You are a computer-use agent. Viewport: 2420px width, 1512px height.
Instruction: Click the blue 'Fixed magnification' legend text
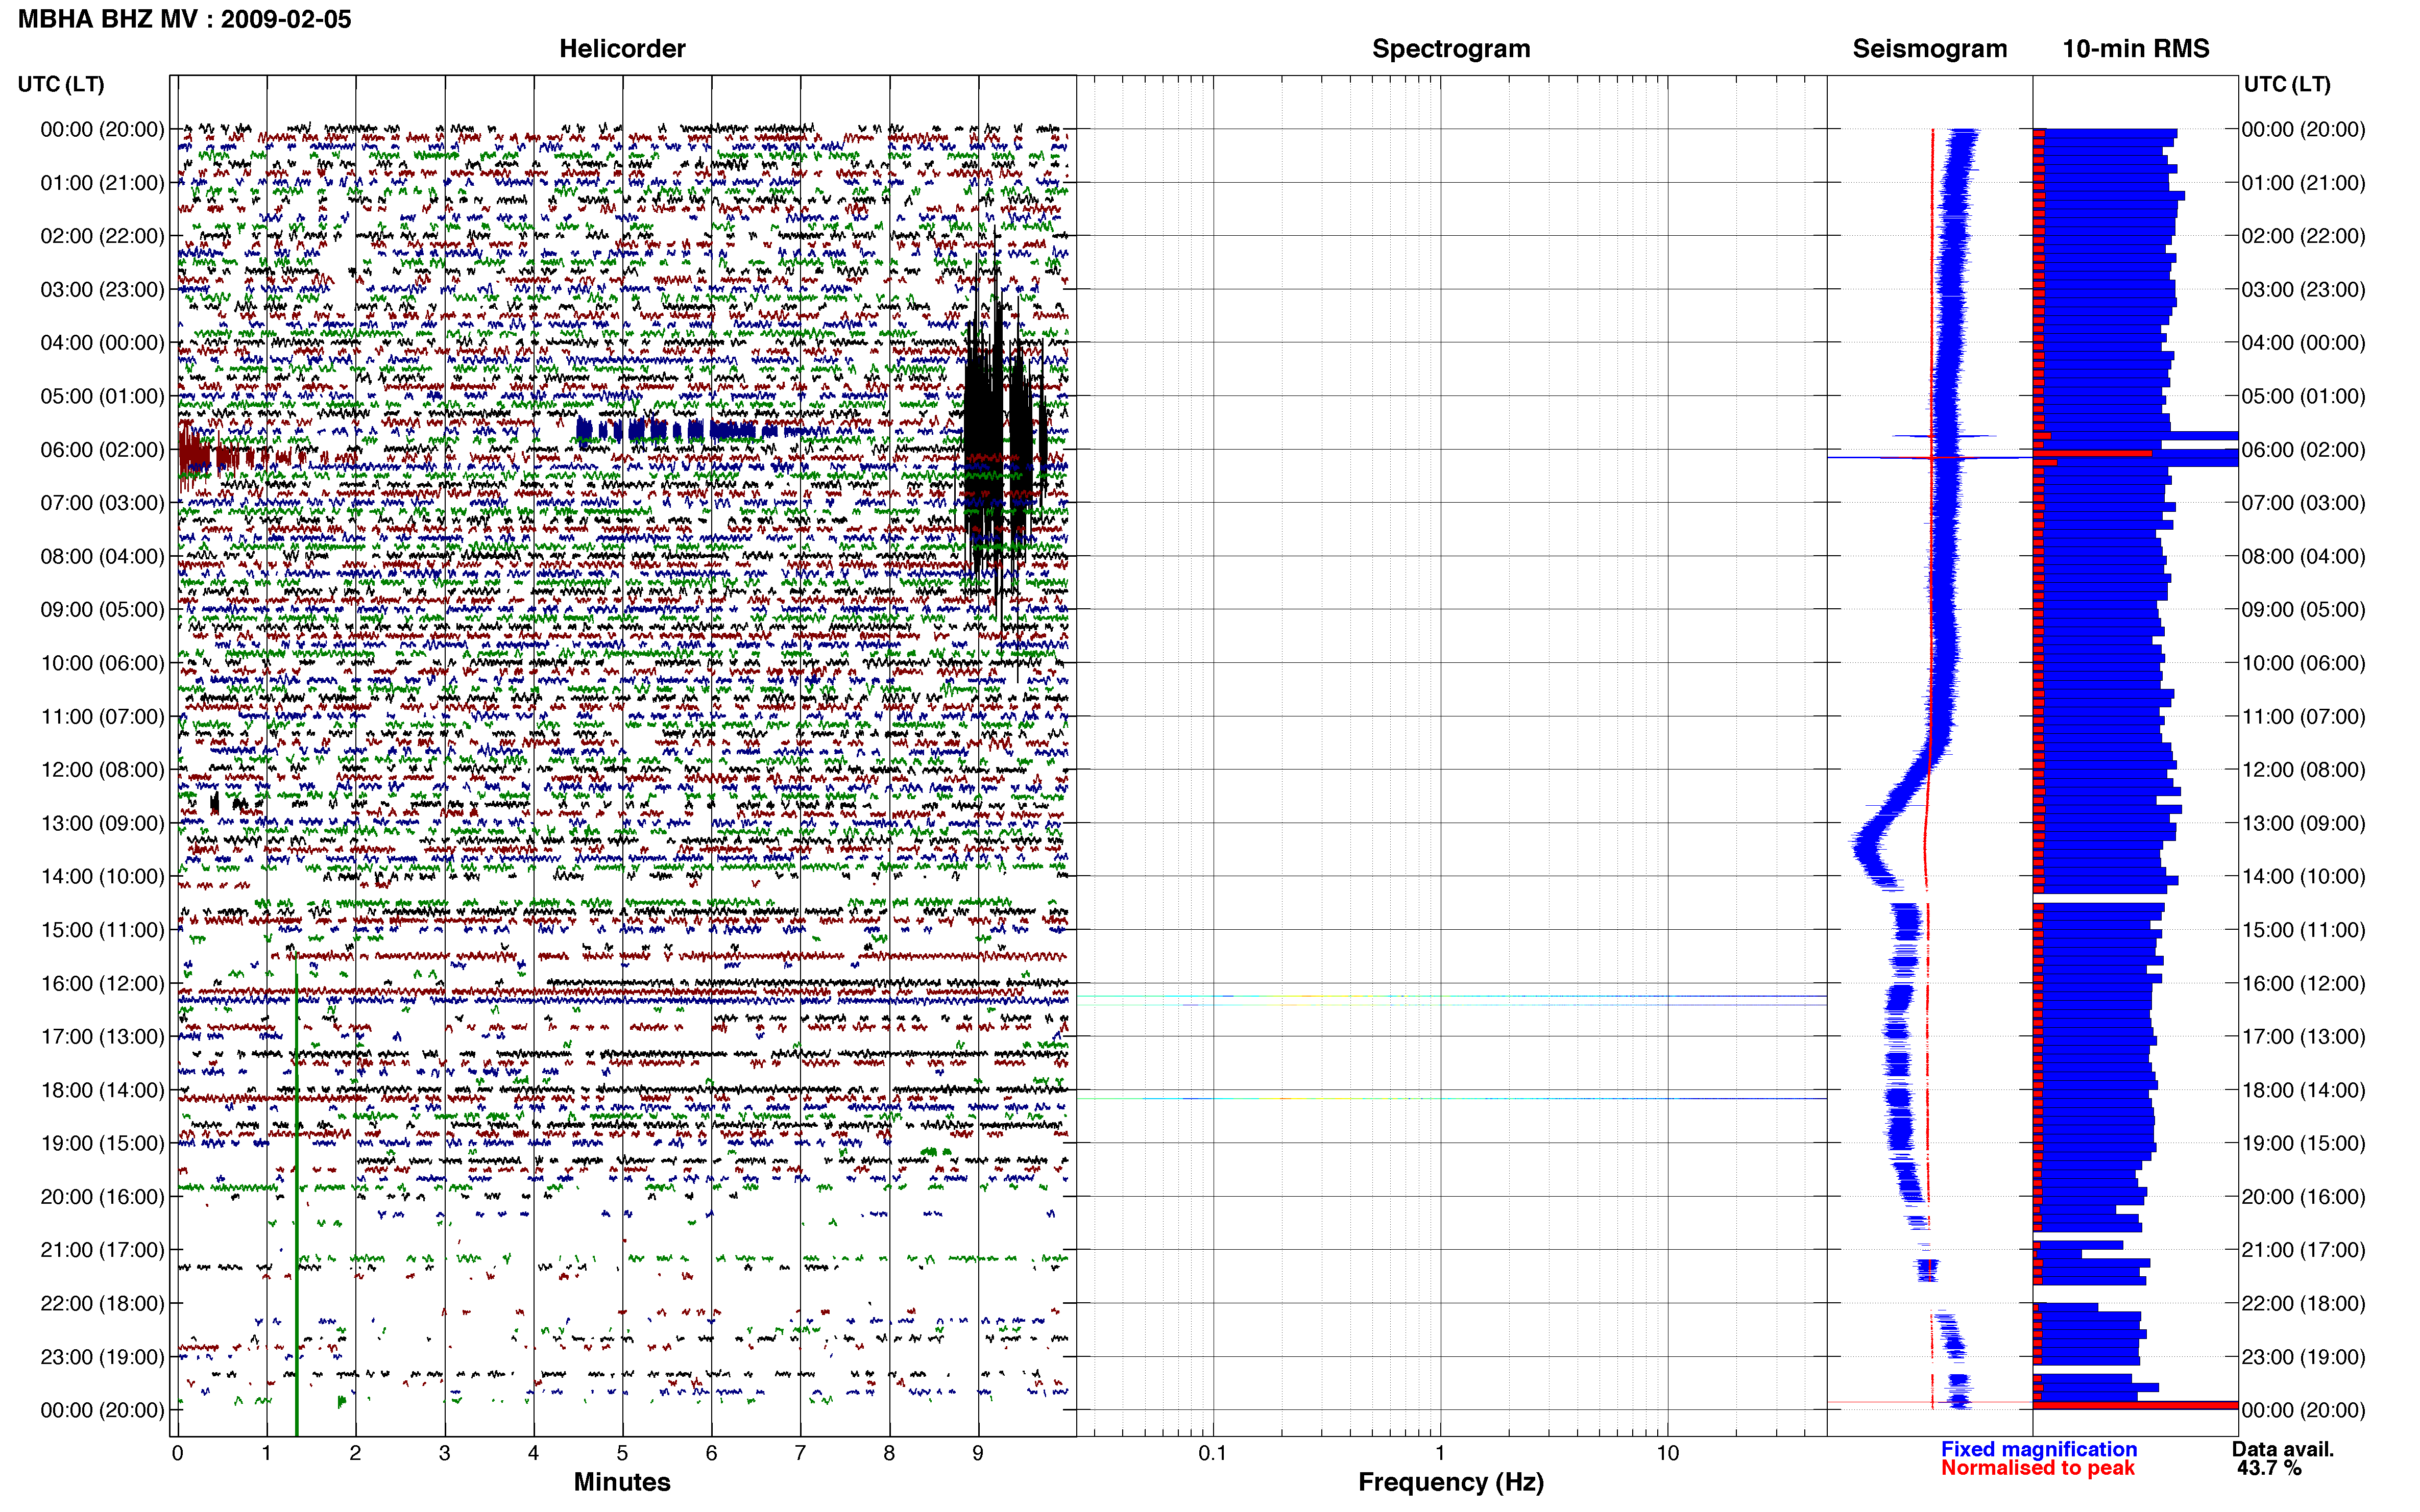(2039, 1449)
